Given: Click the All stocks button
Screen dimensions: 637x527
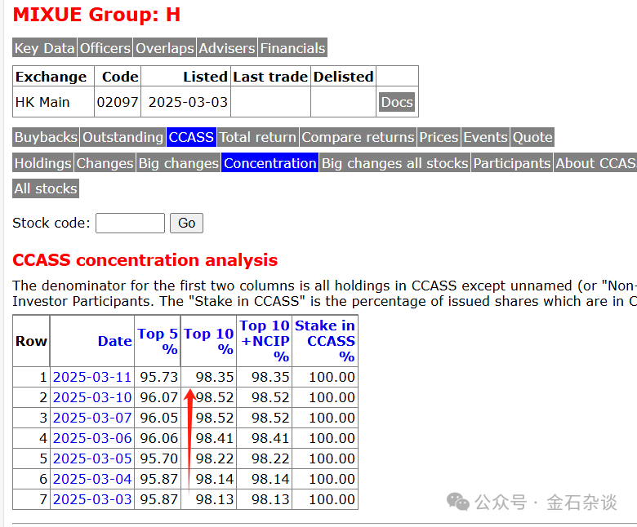Looking at the screenshot, I should pyautogui.click(x=46, y=188).
